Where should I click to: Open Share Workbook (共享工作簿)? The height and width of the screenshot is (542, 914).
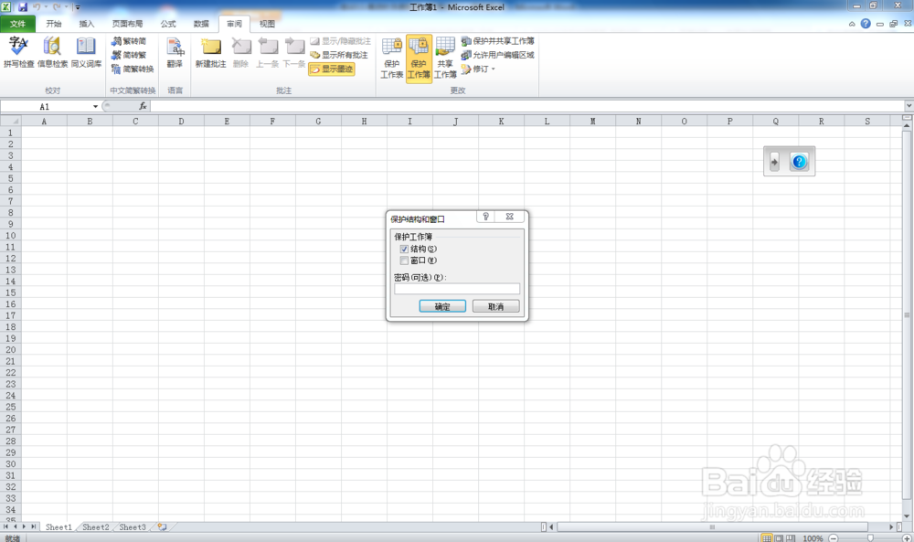445,58
